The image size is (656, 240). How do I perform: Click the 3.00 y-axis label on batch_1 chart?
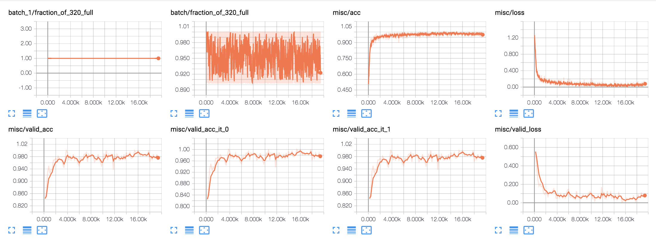(x=26, y=29)
